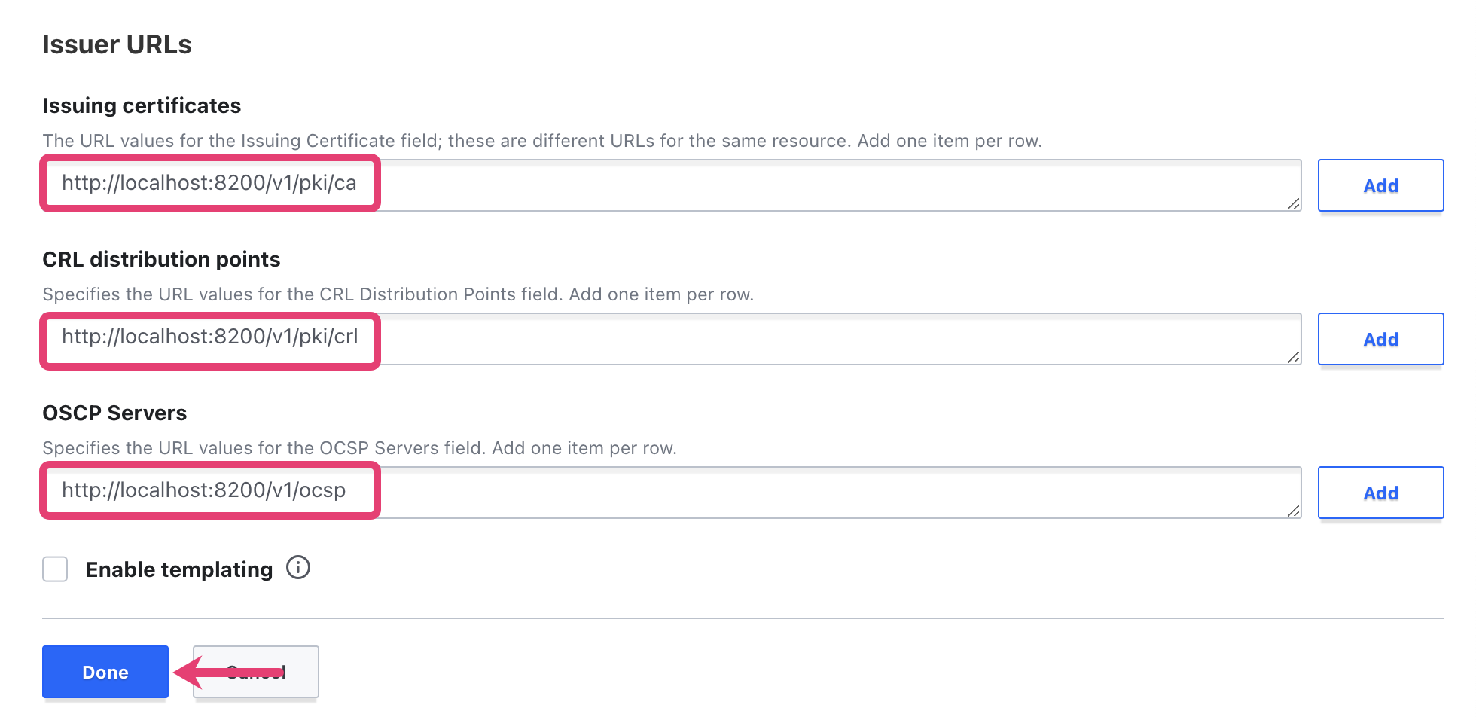Click the CRL distribution points field label

coord(161,259)
